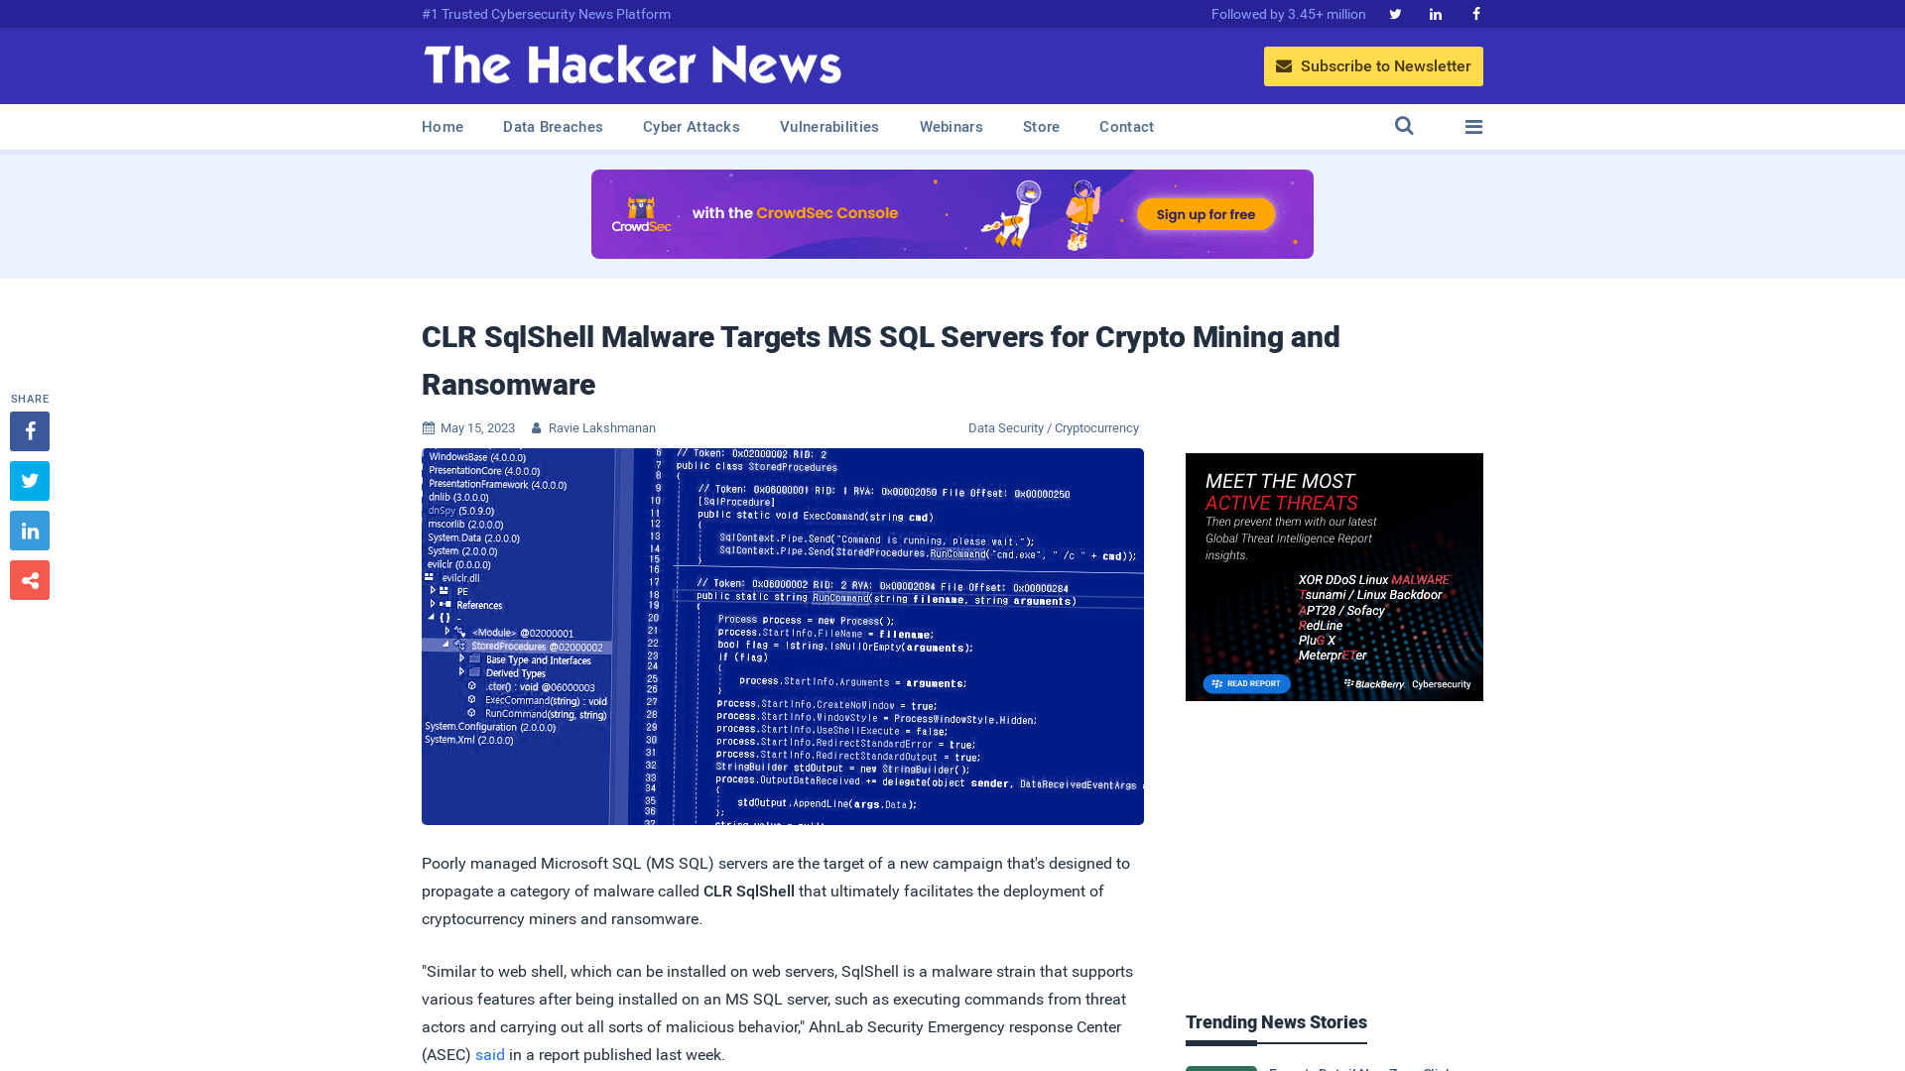Click the Facebook share icon
The height and width of the screenshot is (1071, 1905).
pos(30,430)
